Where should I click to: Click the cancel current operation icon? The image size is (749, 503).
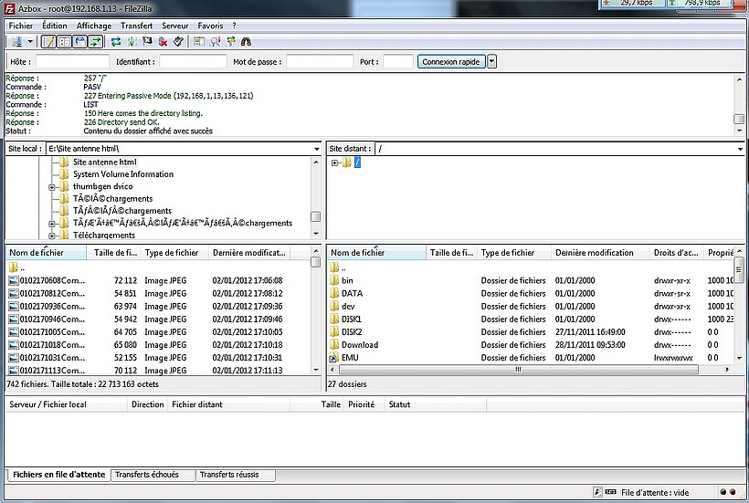[148, 42]
